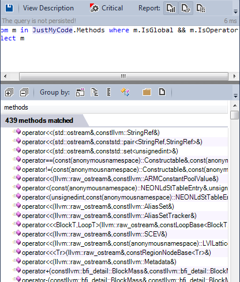Toggle the flat list grouping icon
The image size is (240, 282).
coord(109,92)
